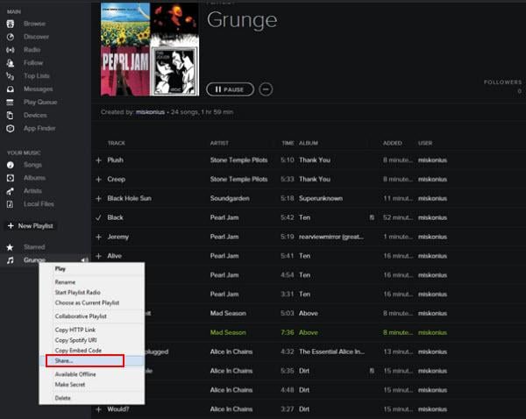Open Browse icon in sidebar
Screen dimensions: 526x419
click(11, 24)
